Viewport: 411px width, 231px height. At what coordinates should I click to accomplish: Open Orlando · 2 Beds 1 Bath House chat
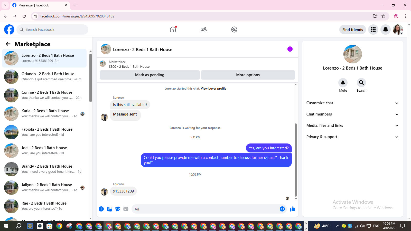[44, 77]
